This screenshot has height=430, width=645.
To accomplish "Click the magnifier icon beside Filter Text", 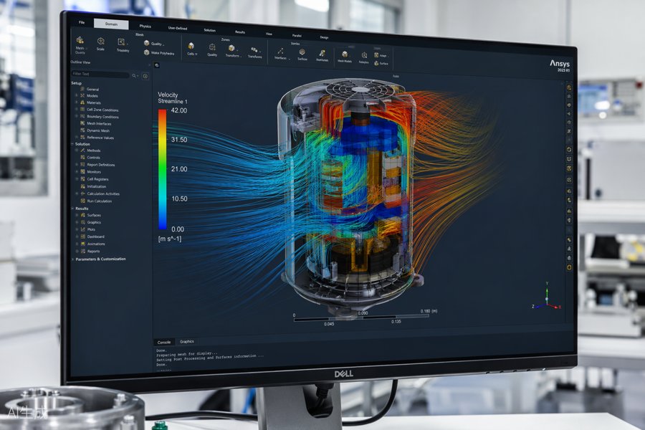I will tap(134, 75).
